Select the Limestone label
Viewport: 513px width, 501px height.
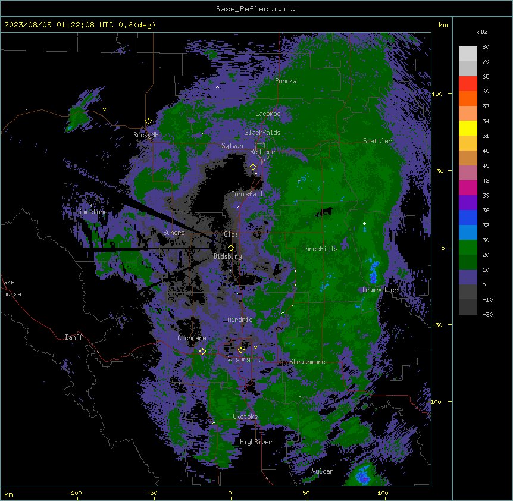[x=91, y=212]
